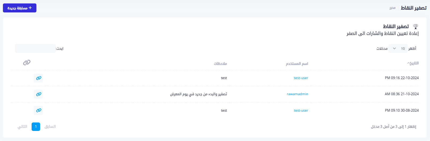Open link icon for the 30-08-2024 row

tap(39, 110)
